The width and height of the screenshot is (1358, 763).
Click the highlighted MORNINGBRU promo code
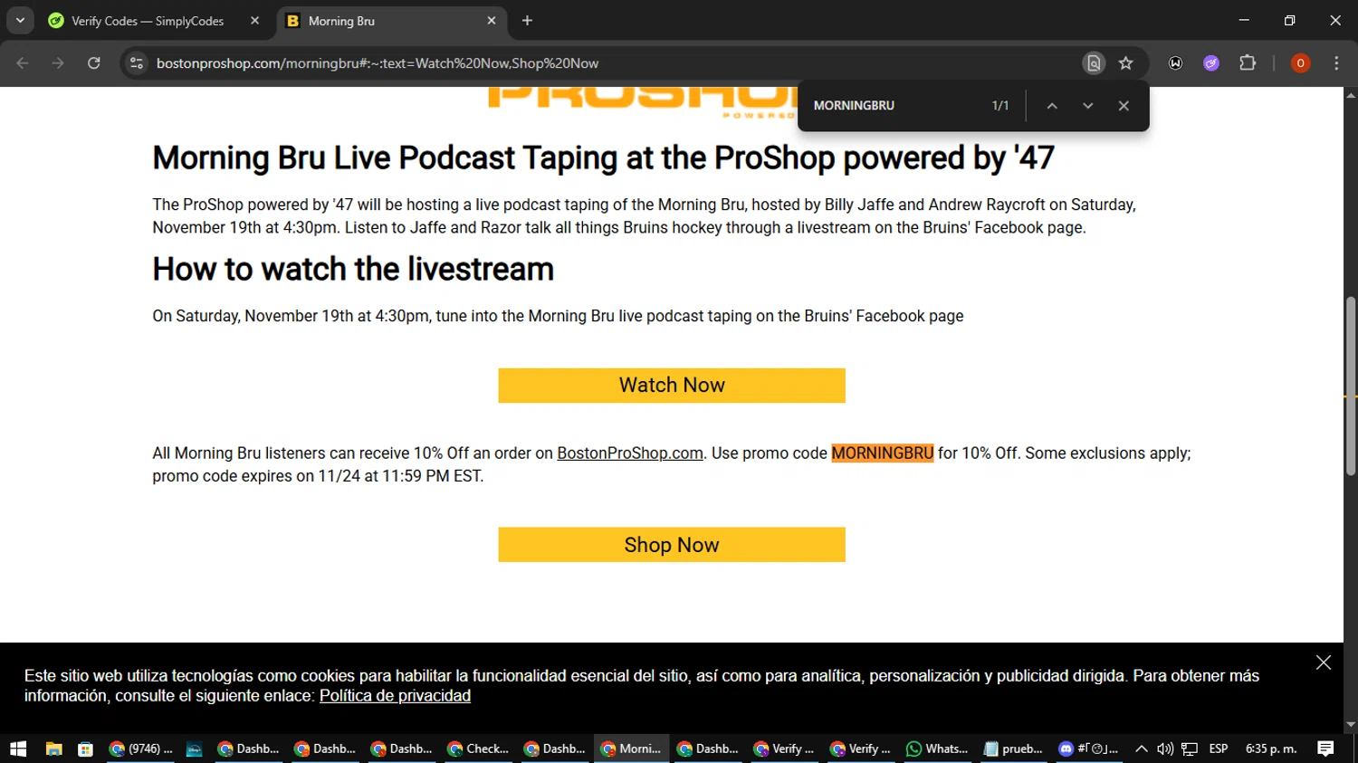pos(883,453)
